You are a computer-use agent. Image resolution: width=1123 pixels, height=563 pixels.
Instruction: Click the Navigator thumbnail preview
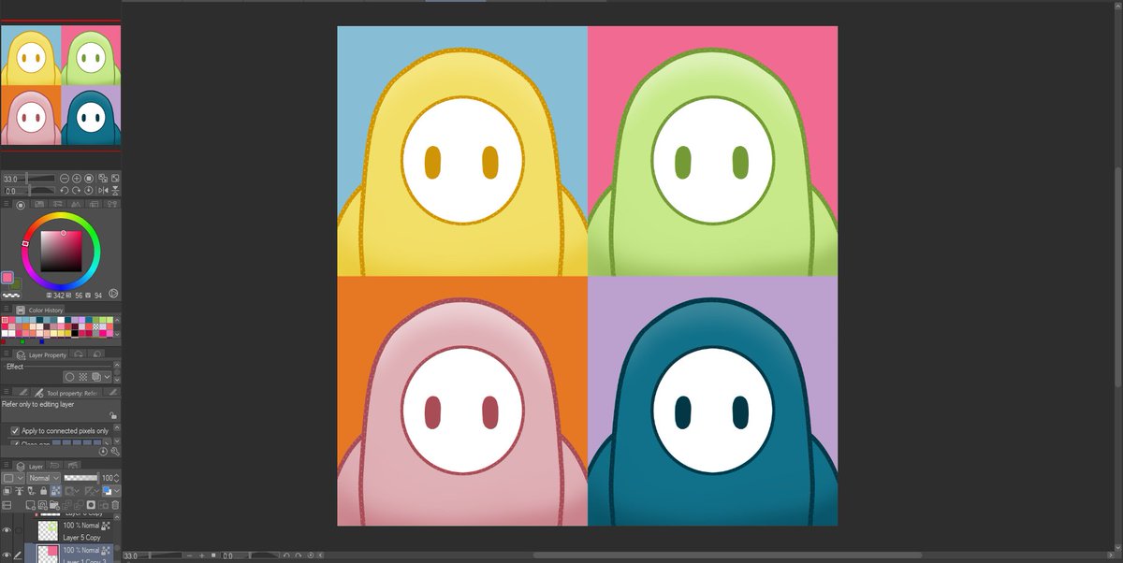pyautogui.click(x=61, y=85)
